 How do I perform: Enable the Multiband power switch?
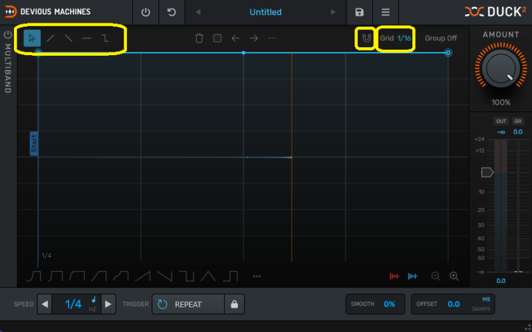[x=8, y=35]
